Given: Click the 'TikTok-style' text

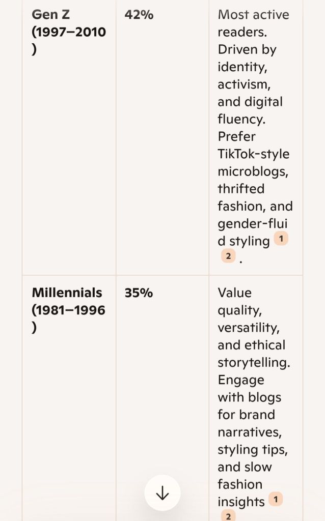Looking at the screenshot, I should click(x=253, y=154).
